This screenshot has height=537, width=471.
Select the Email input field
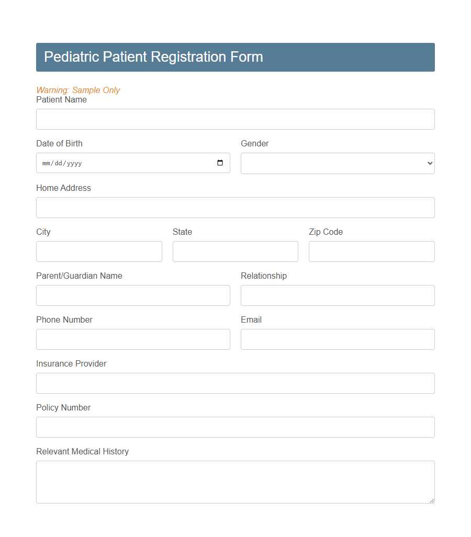338,339
